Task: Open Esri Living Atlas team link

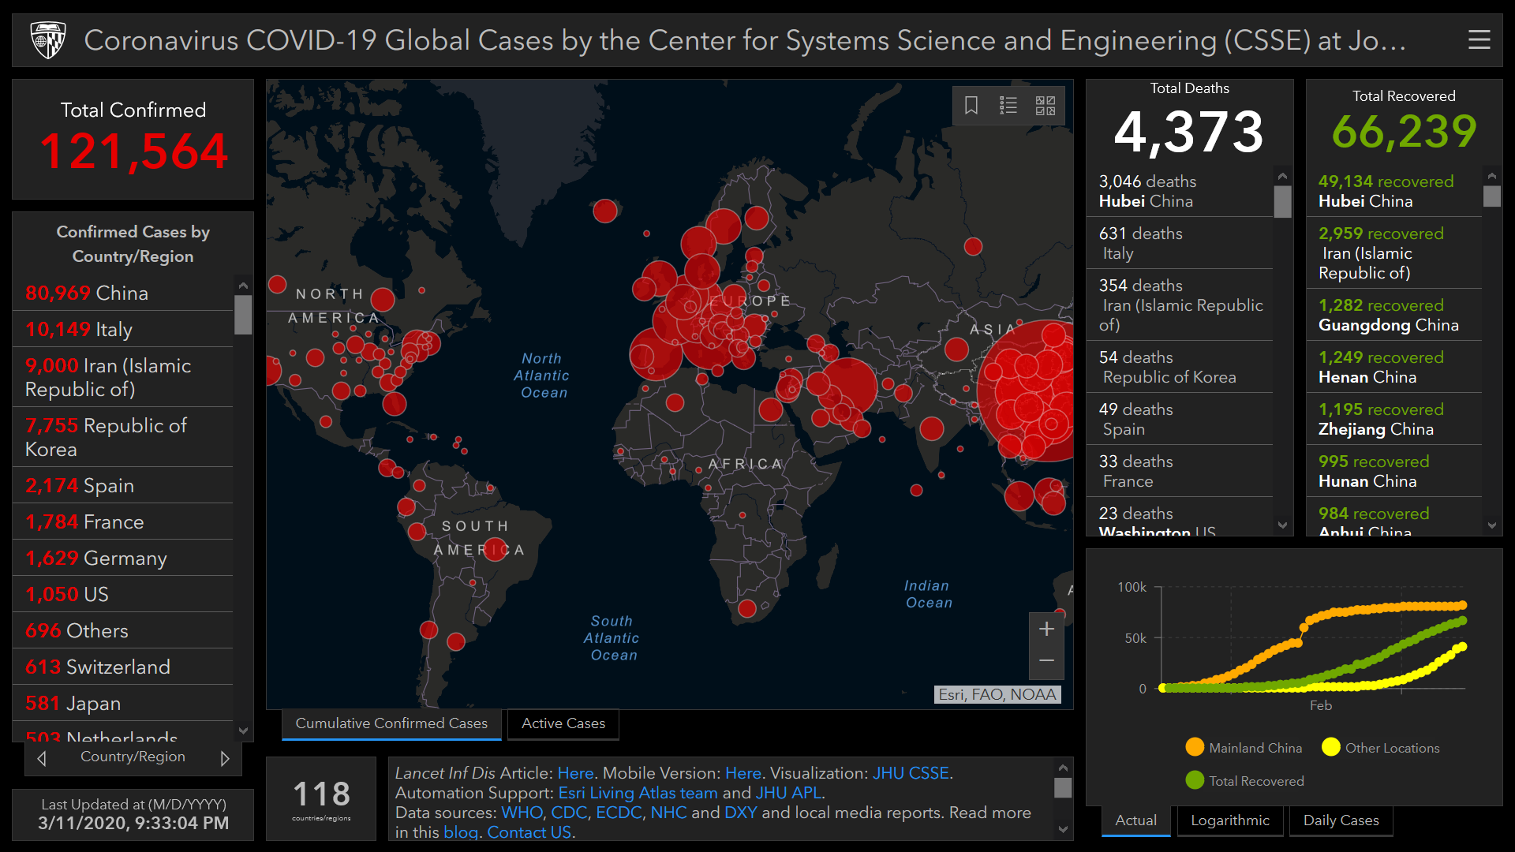Action: 638,793
